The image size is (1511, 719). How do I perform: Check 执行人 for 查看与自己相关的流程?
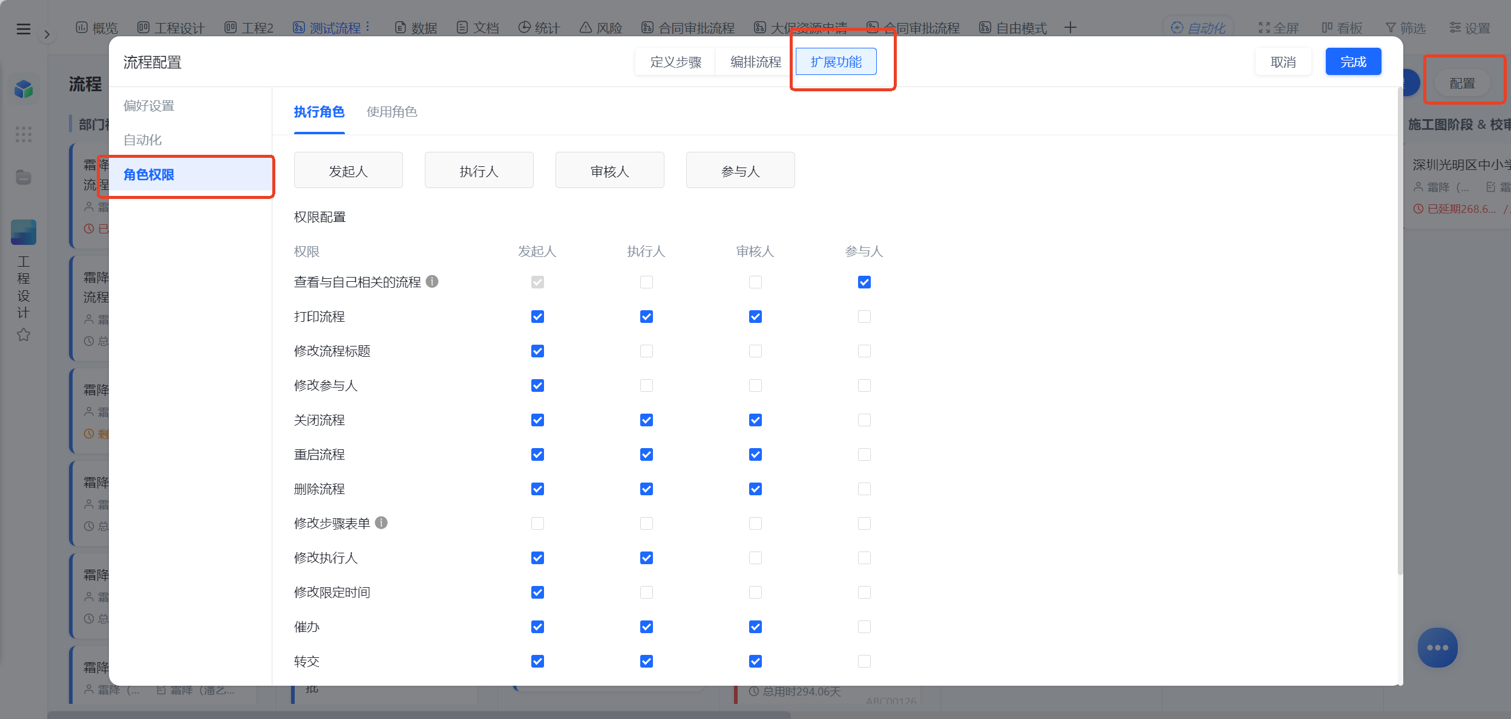646,282
